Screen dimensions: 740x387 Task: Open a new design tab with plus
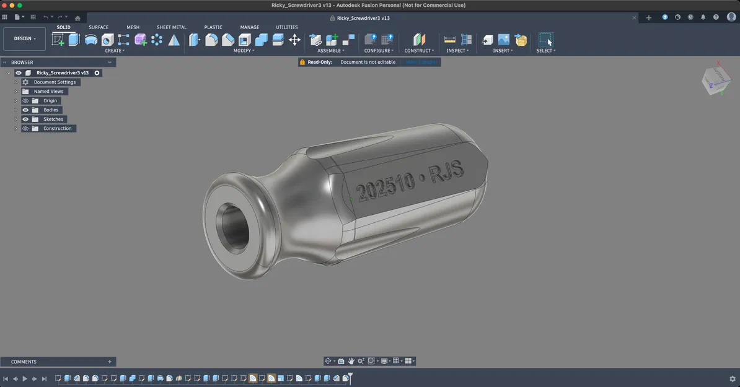[x=648, y=17]
